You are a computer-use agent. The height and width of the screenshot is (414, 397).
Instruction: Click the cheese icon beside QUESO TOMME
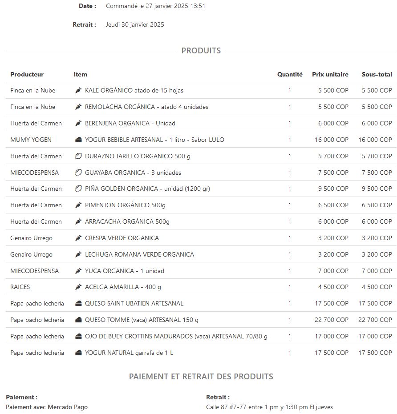(78, 320)
